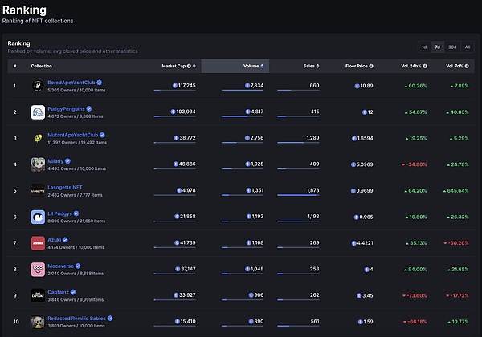Viewport: 482px width, 337px height.
Task: Click the Mocaverse collection avatar
Action: tap(38, 269)
